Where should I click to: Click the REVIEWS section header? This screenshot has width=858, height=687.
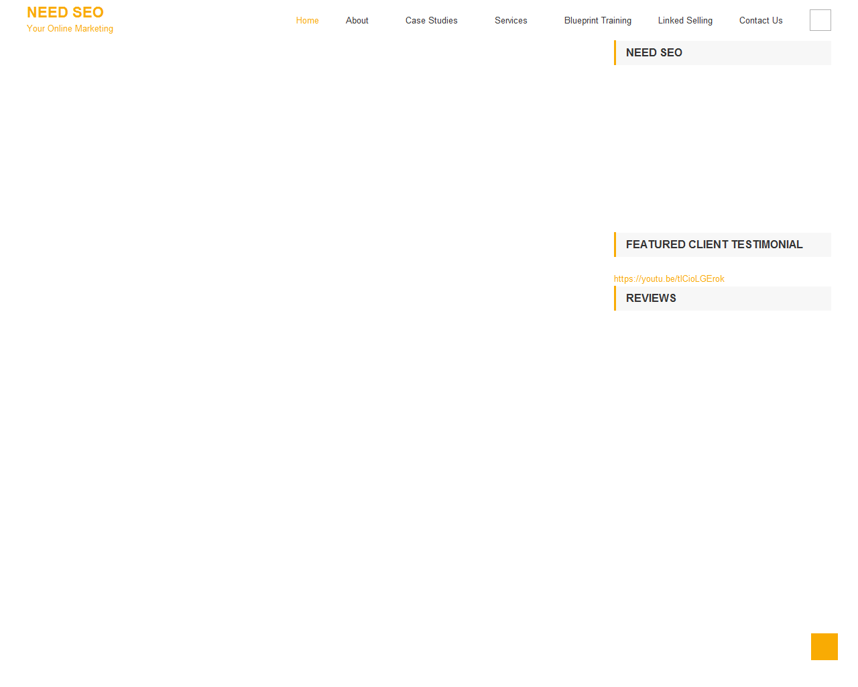click(x=650, y=299)
